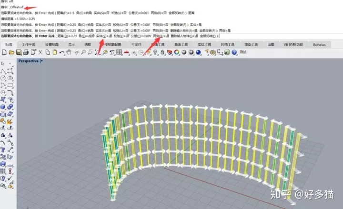Viewport: 343px width, 209px height.
Task: Click the Zoom dynamic magnifier icon
Action: [x=83, y=52]
